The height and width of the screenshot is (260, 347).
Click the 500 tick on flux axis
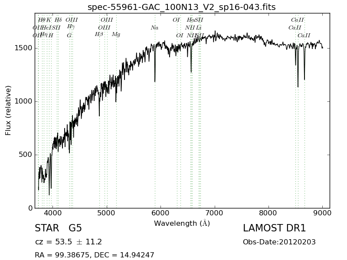coord(25,155)
